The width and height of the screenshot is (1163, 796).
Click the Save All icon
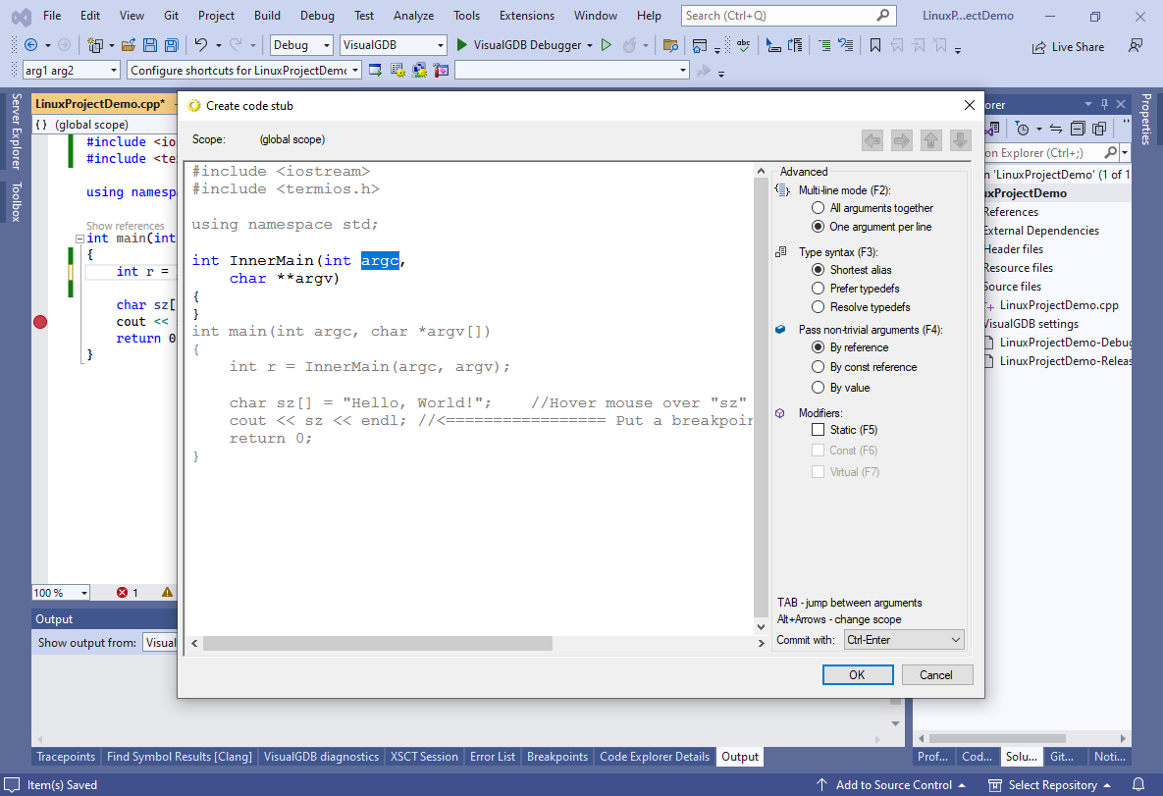coord(172,45)
